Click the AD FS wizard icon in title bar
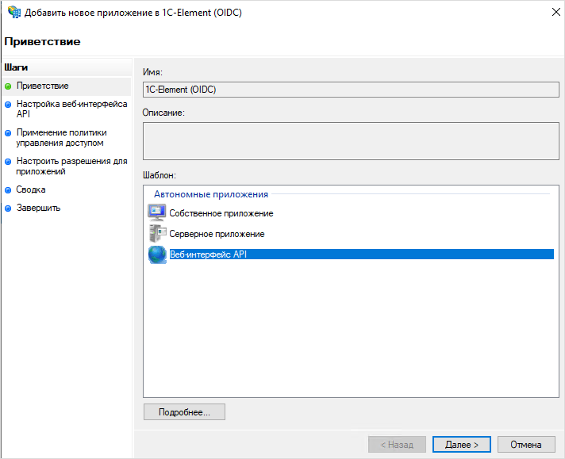Screen dimensions: 565x459 click(x=14, y=12)
